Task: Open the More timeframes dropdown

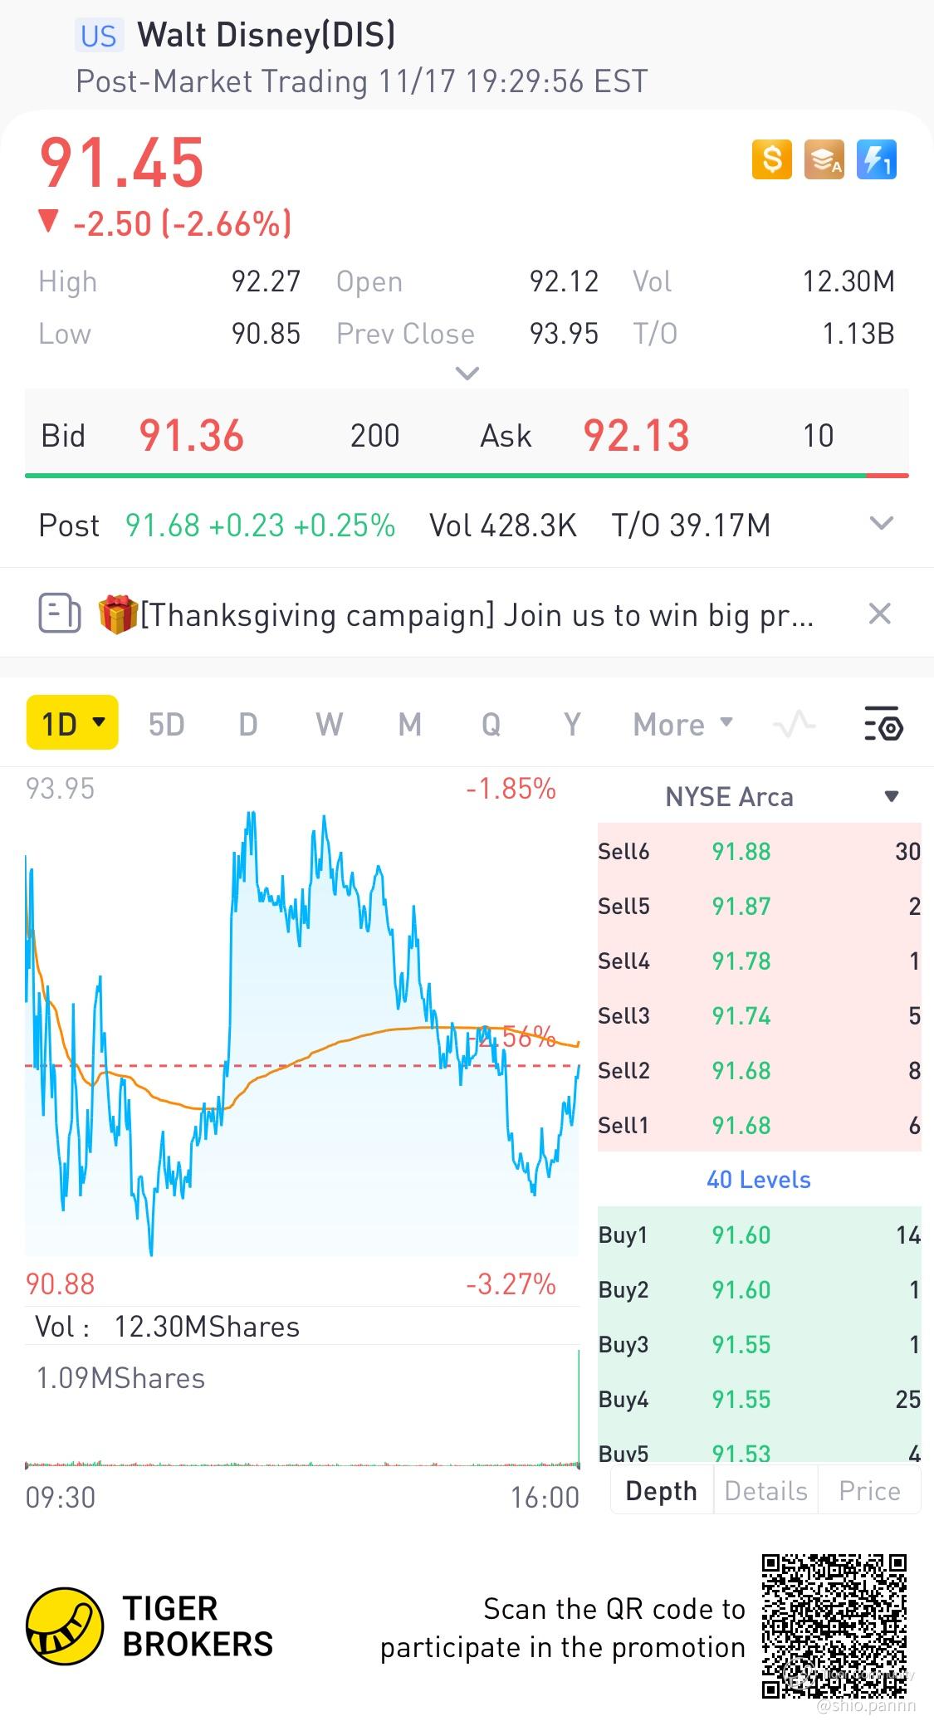Action: point(683,725)
